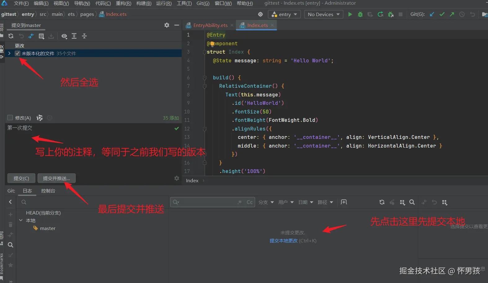Expand the unversioned files node
The image size is (488, 283).
click(x=9, y=53)
